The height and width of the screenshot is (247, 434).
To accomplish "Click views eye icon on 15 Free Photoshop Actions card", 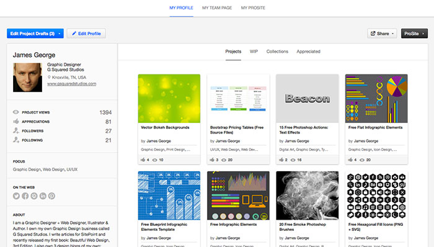I will click(293, 159).
